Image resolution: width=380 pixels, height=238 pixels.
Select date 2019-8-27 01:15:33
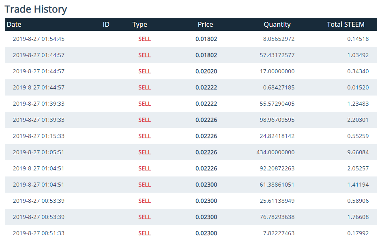tap(39, 136)
